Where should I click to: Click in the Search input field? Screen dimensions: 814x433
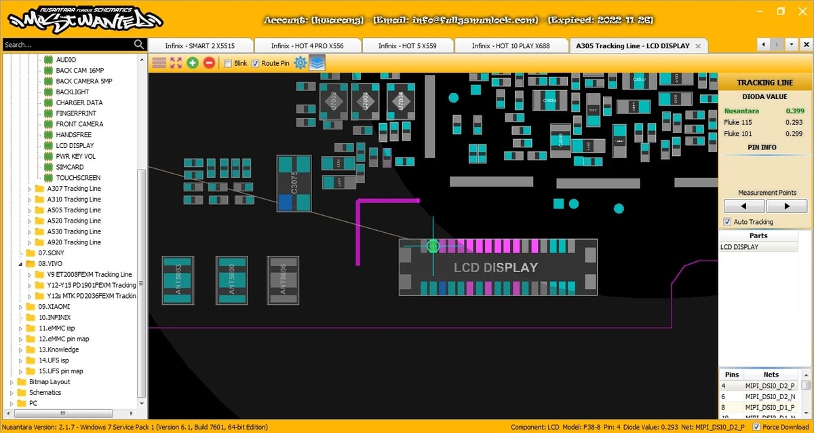tap(67, 45)
